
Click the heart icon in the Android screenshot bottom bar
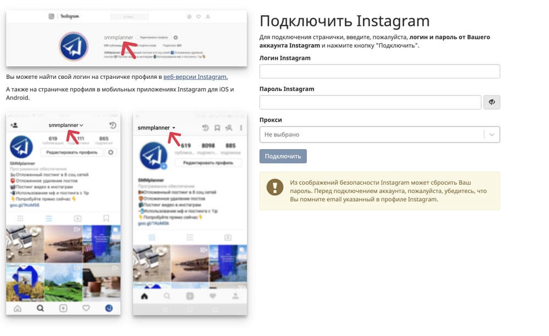click(212, 296)
